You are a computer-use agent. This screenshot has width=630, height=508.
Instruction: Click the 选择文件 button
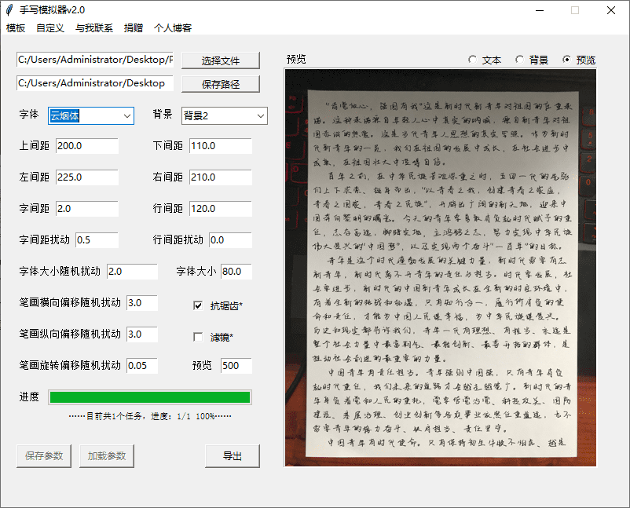point(222,60)
